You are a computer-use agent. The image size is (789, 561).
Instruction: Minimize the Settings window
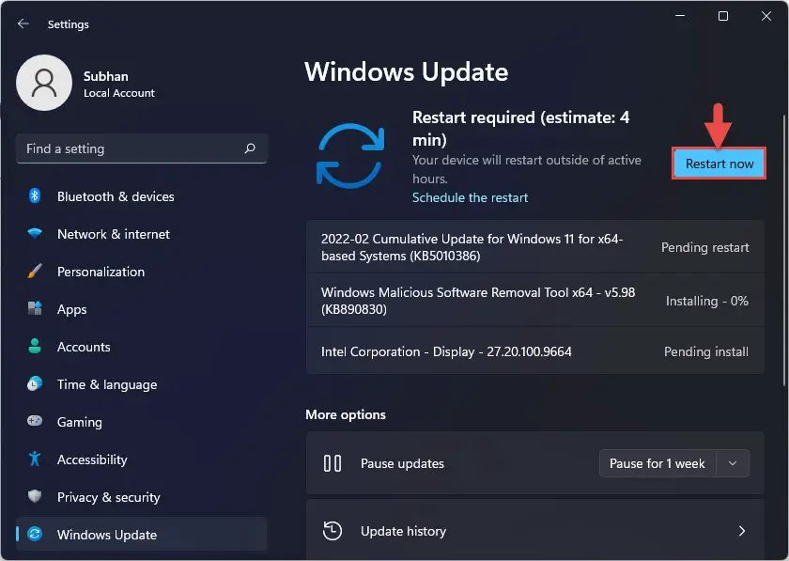click(680, 16)
